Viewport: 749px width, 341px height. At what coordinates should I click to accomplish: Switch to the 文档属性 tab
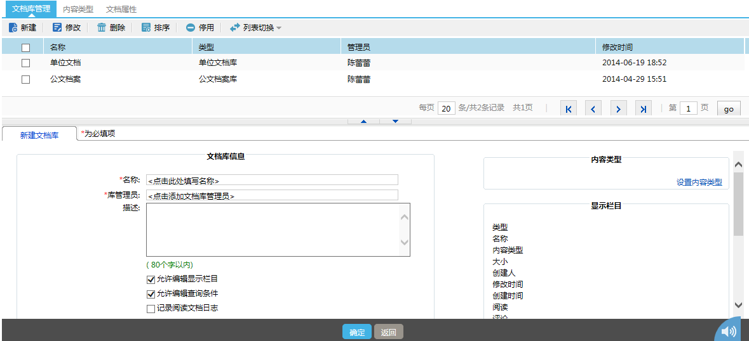click(x=121, y=10)
